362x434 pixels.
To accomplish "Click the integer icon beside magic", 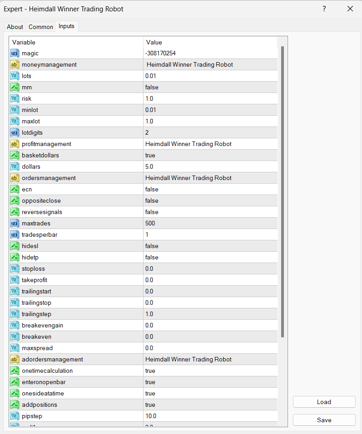I will point(15,54).
